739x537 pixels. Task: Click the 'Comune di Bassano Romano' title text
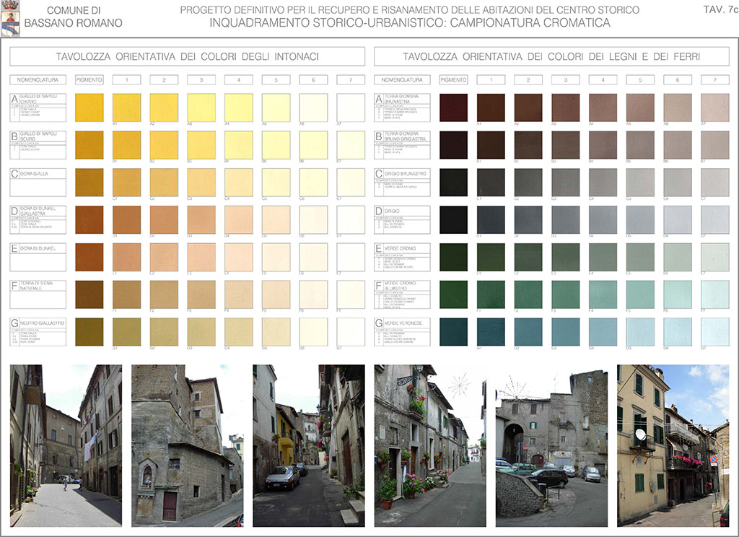[73, 17]
